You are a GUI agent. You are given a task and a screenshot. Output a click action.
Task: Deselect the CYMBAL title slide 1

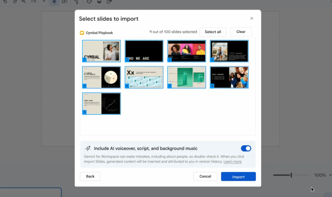(x=101, y=51)
